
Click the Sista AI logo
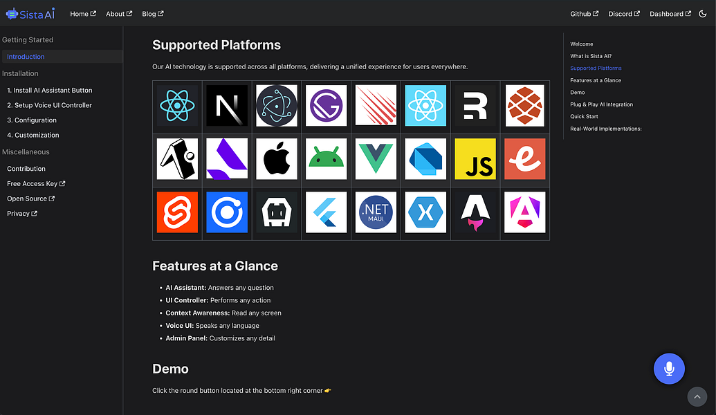[30, 14]
